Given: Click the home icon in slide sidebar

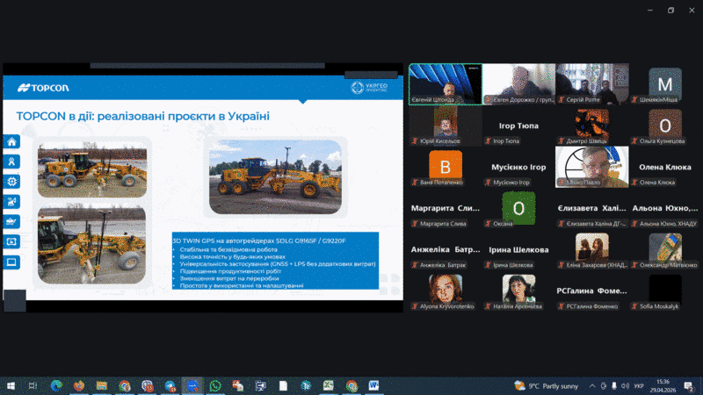Looking at the screenshot, I should 12,141.
